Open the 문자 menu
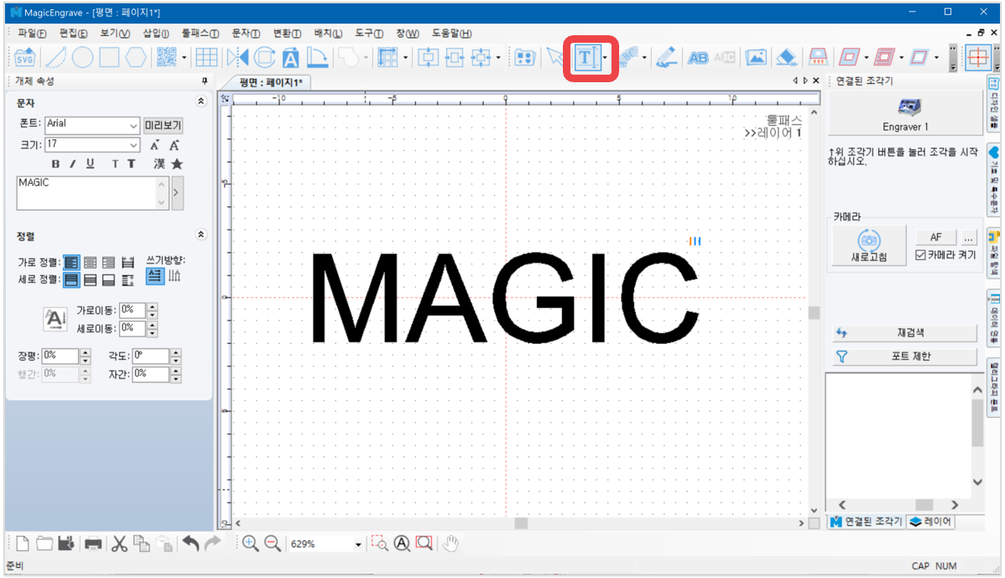 pos(246,33)
